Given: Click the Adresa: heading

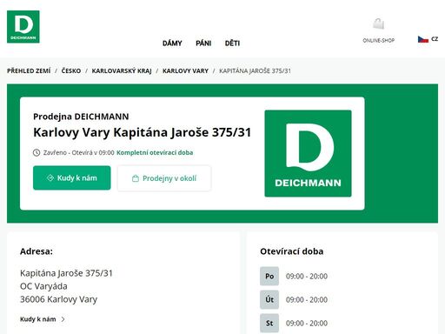Looking at the screenshot, I should (37, 251).
